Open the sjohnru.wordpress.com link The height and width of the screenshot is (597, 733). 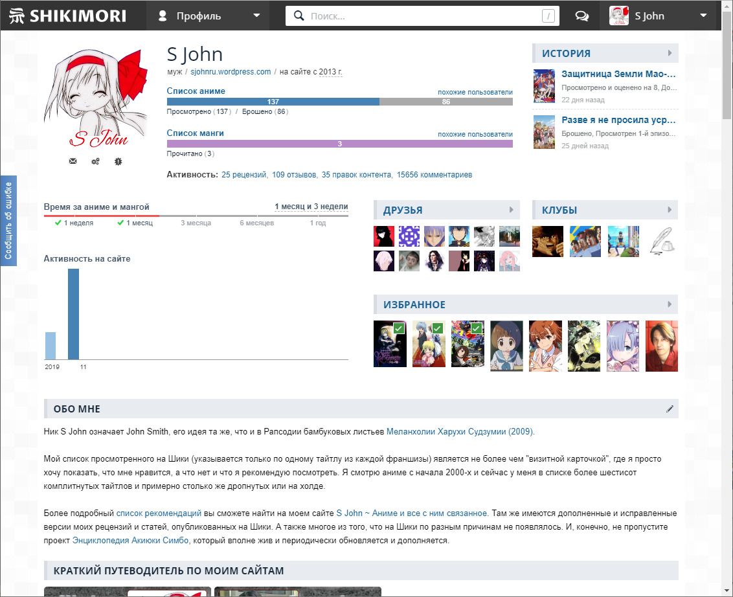231,72
